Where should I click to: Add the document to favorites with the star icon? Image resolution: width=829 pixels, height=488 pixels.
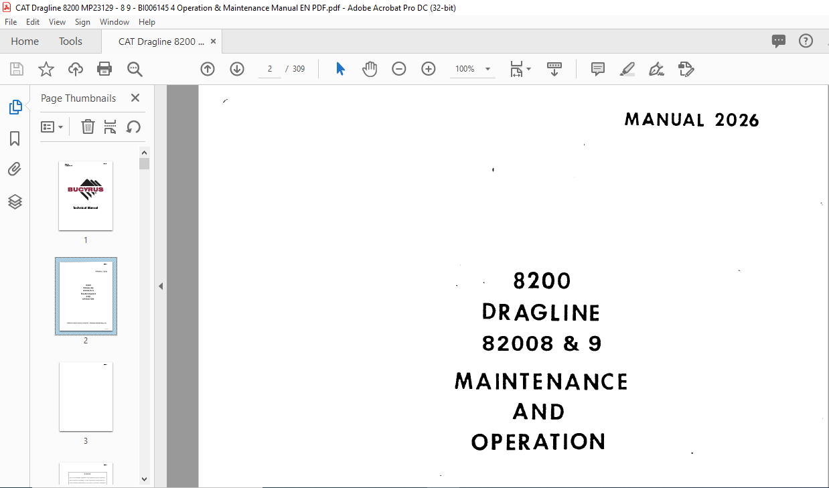[x=46, y=69]
